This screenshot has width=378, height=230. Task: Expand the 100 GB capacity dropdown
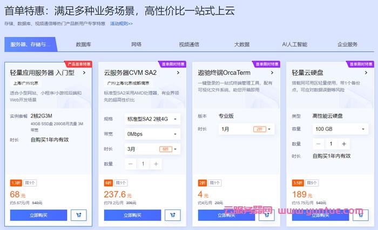(x=341, y=129)
